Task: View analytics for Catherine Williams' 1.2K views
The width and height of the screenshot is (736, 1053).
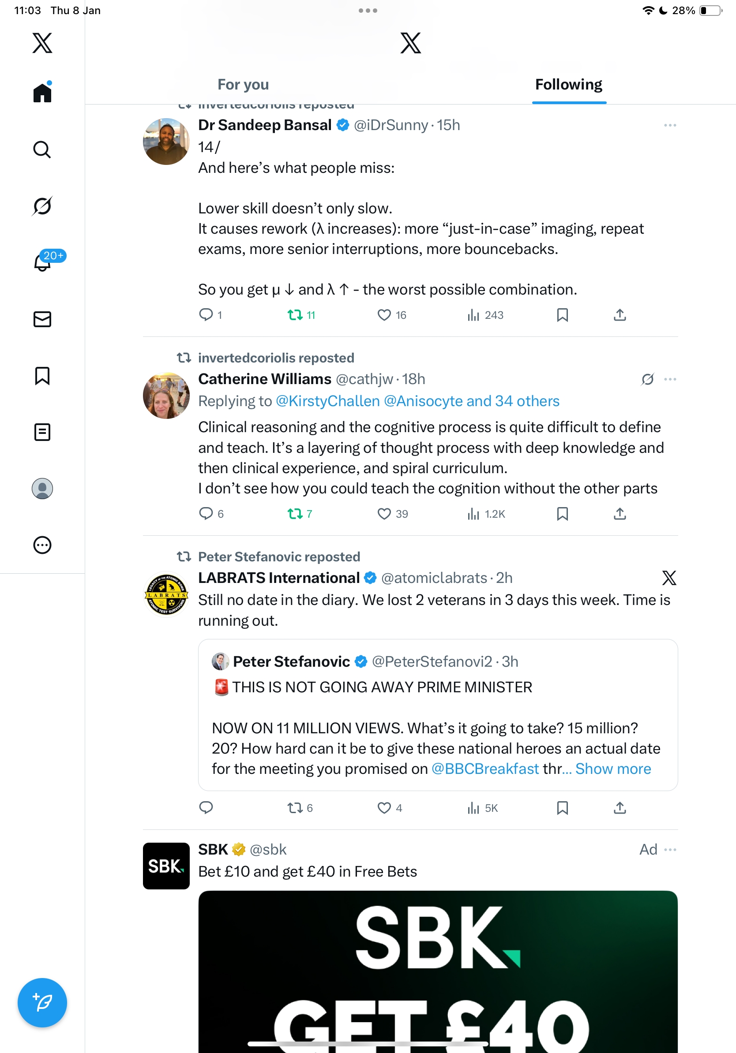Action: tap(486, 514)
